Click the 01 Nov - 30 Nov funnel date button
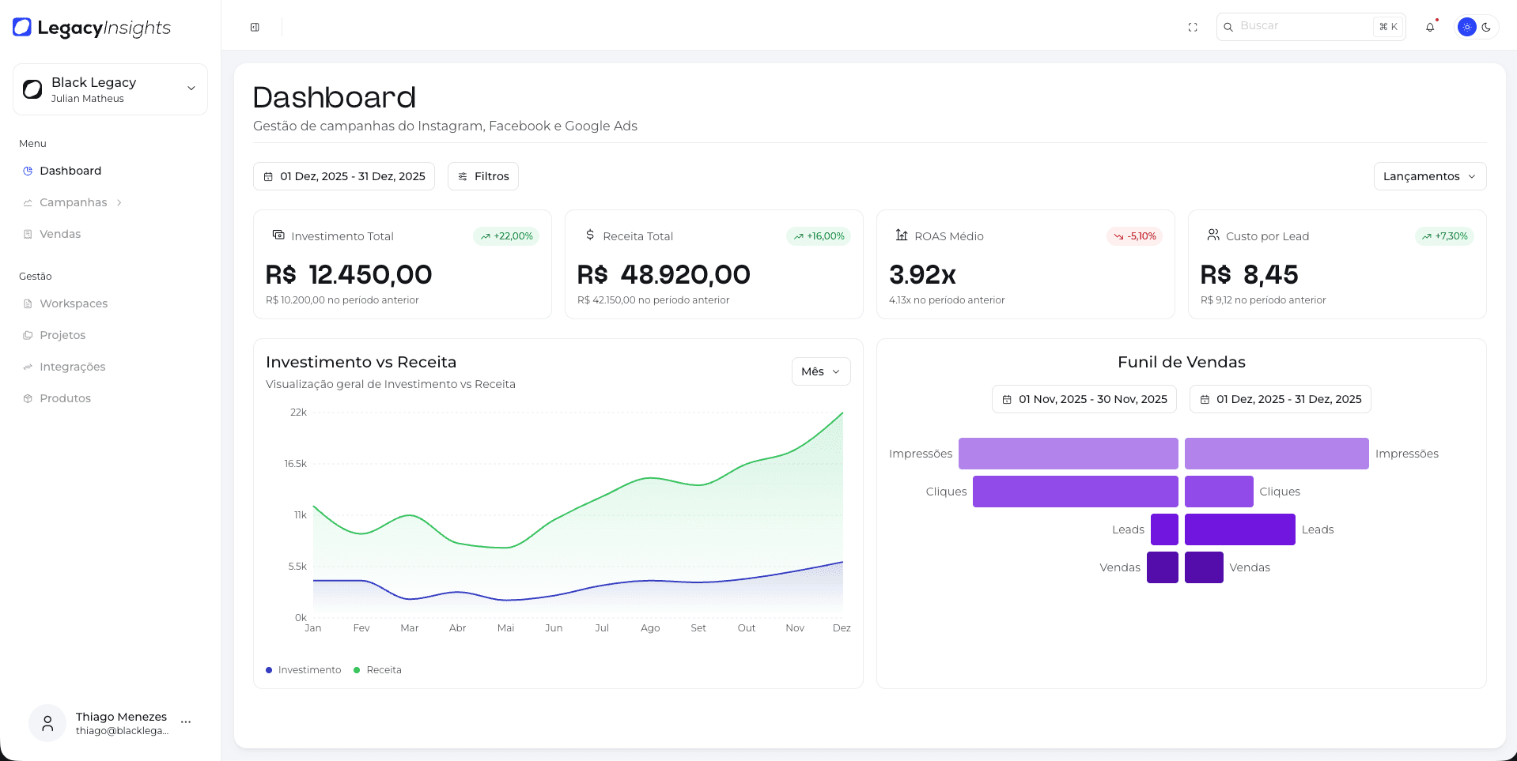This screenshot has width=1517, height=761. coord(1084,399)
